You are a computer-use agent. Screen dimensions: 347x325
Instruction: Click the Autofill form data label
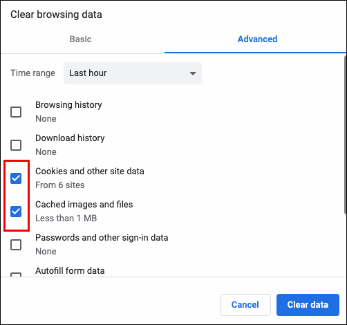point(70,271)
